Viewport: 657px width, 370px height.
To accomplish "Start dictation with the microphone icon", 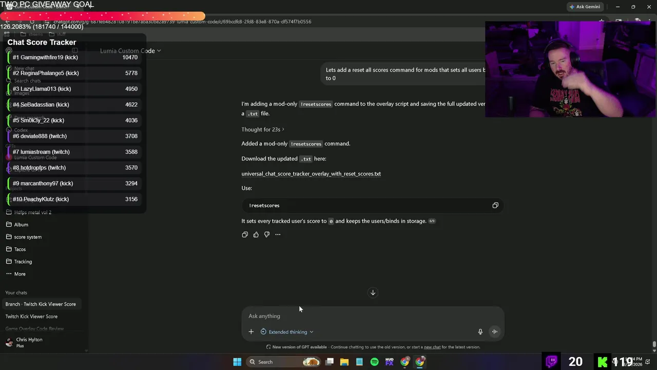I will click(x=480, y=332).
